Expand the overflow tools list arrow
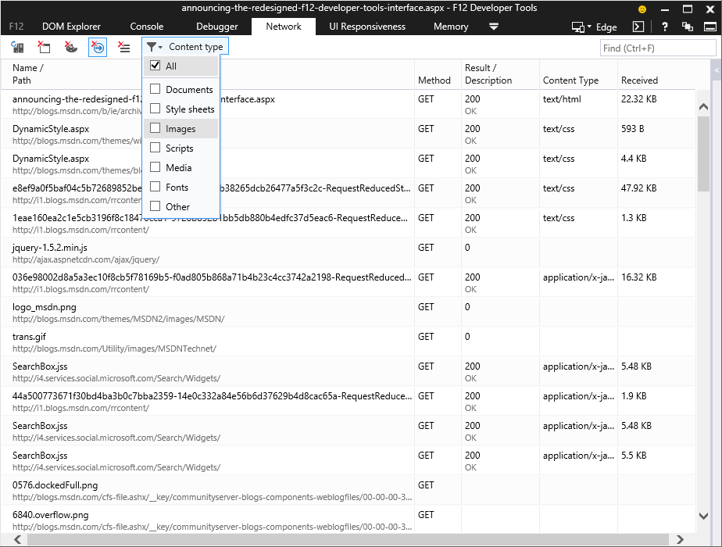Screen dimensions: 722x547 494,27
